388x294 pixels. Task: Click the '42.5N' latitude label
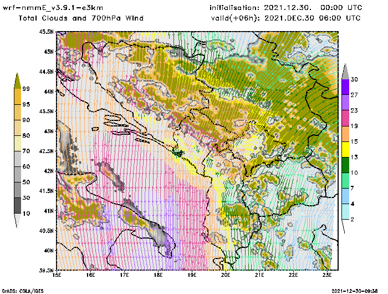click(46, 151)
